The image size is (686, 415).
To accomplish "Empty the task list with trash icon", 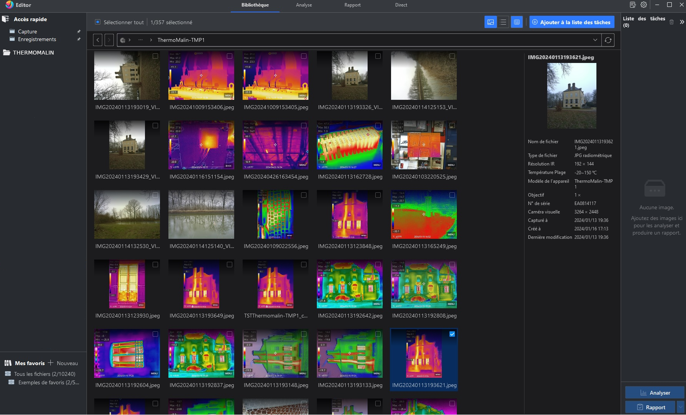I will [671, 22].
